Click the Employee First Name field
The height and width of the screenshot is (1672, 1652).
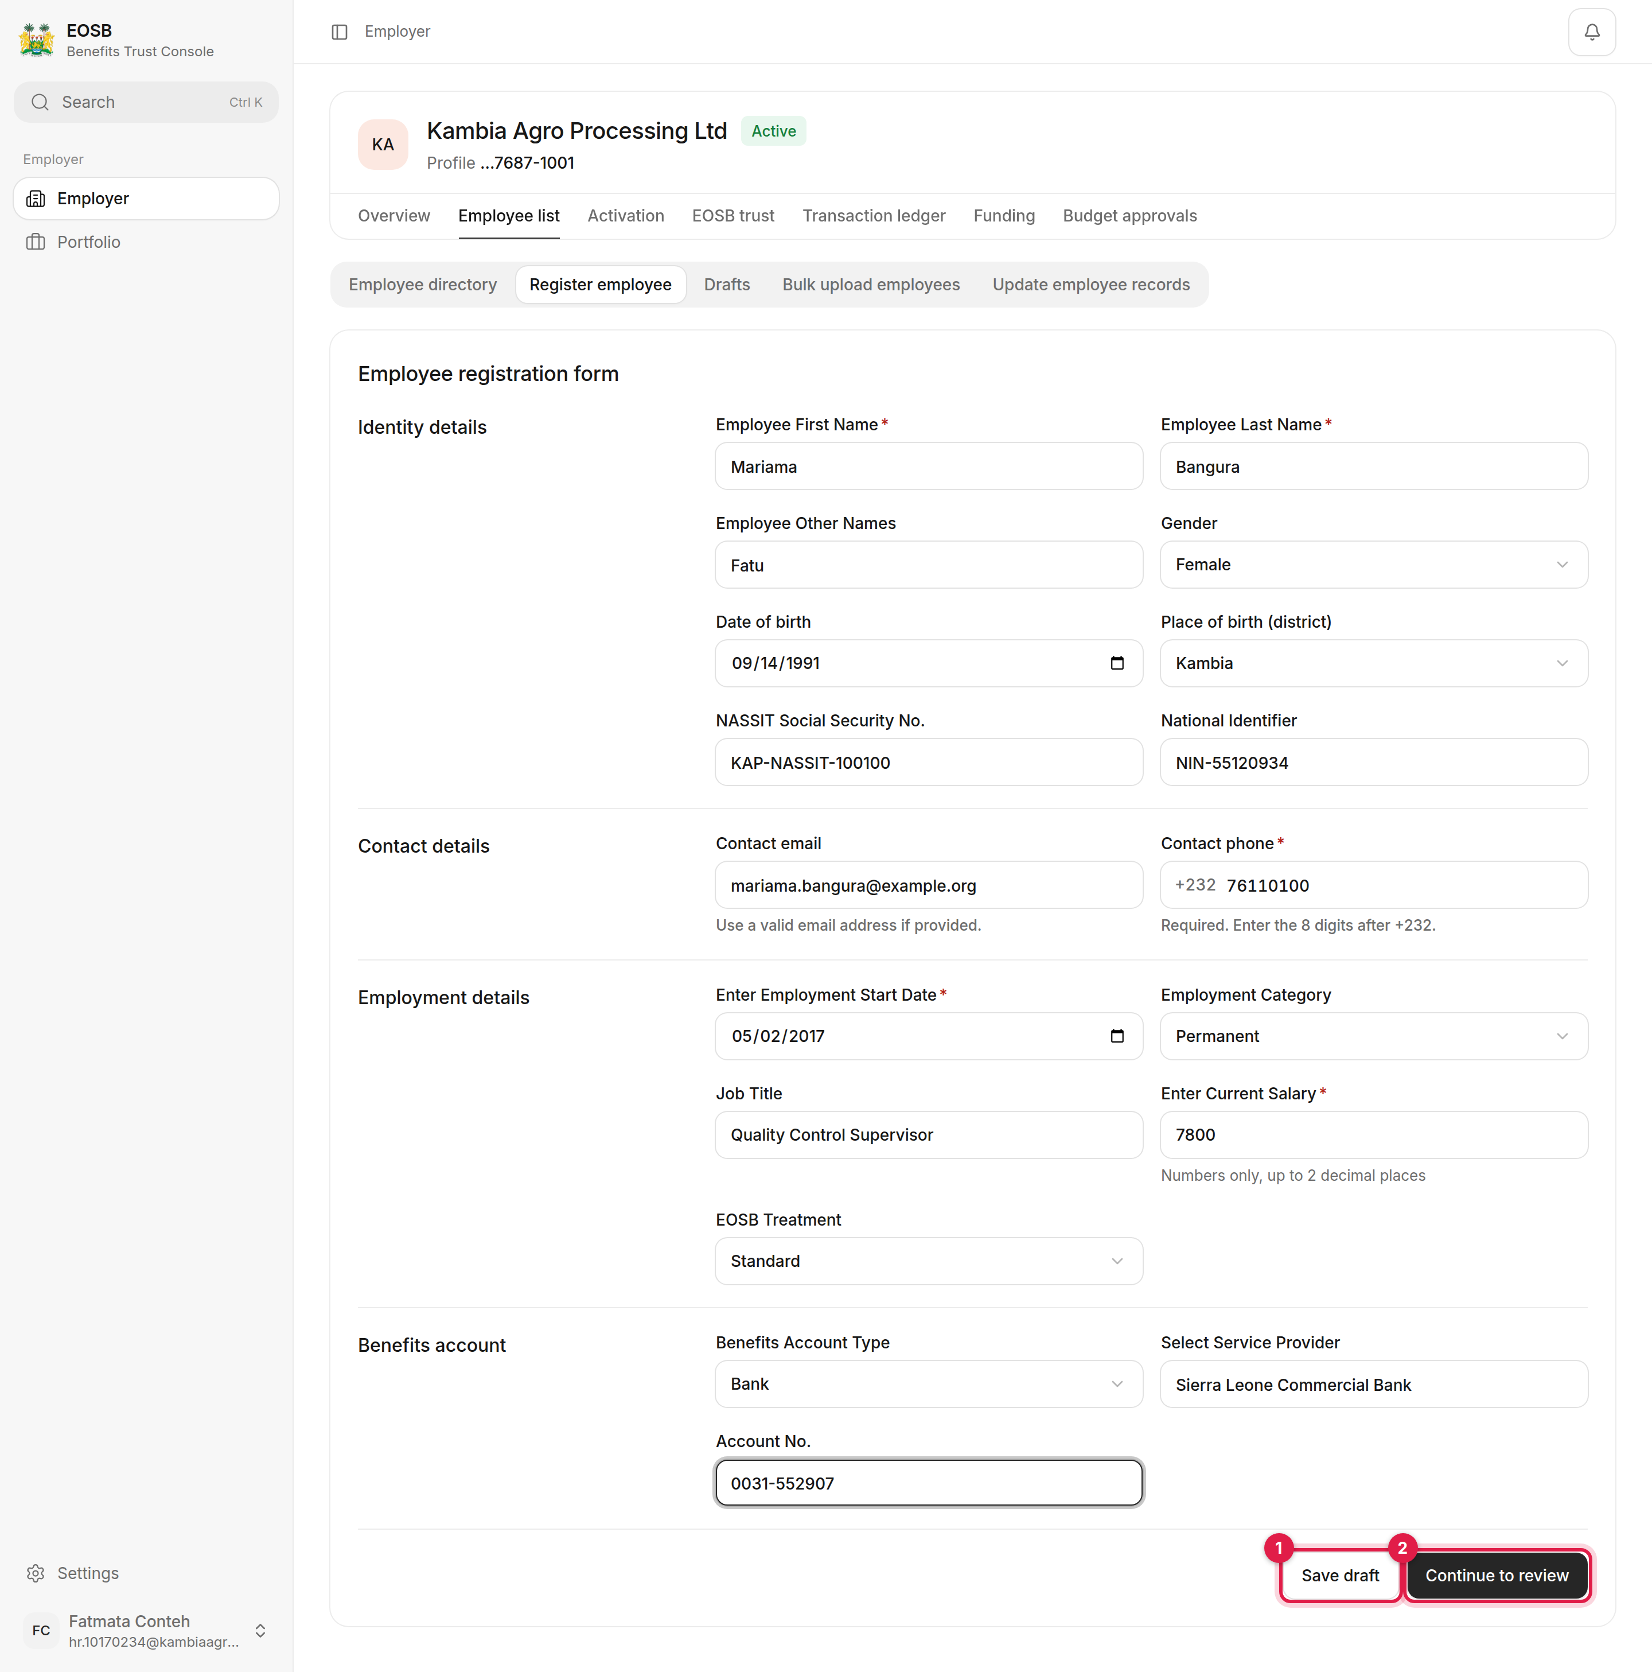(929, 466)
